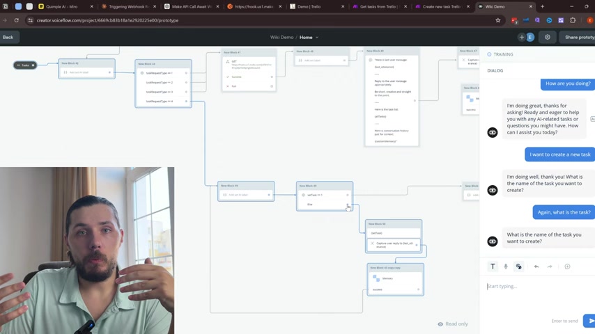The image size is (595, 334).
Task: Click Share prototype button
Action: [x=578, y=37]
